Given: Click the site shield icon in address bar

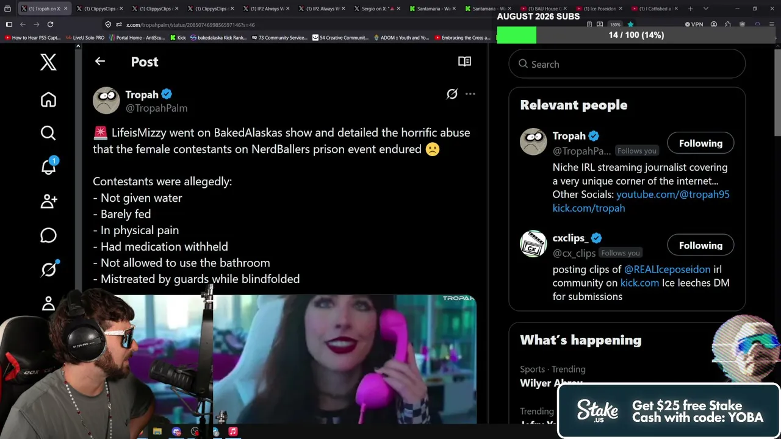Looking at the screenshot, I should [108, 24].
